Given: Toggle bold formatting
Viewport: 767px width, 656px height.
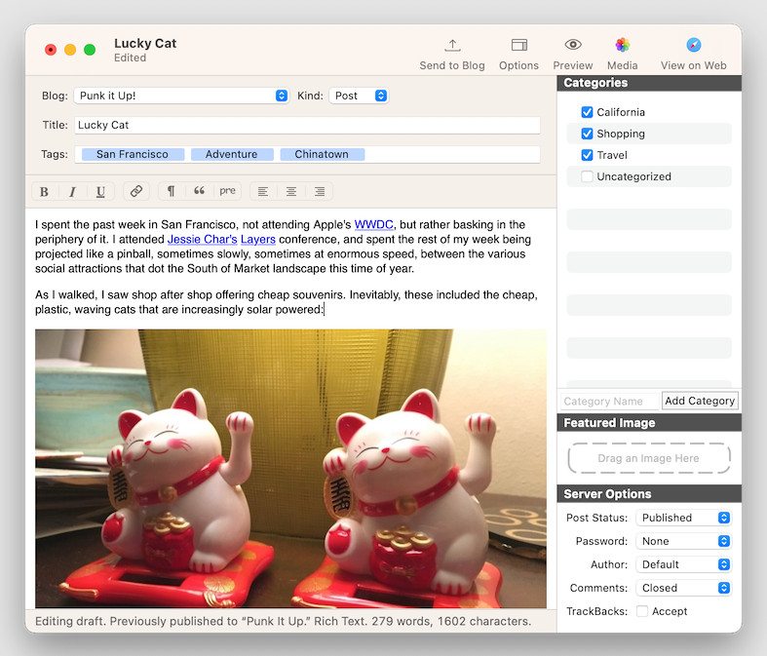Looking at the screenshot, I should tap(44, 191).
